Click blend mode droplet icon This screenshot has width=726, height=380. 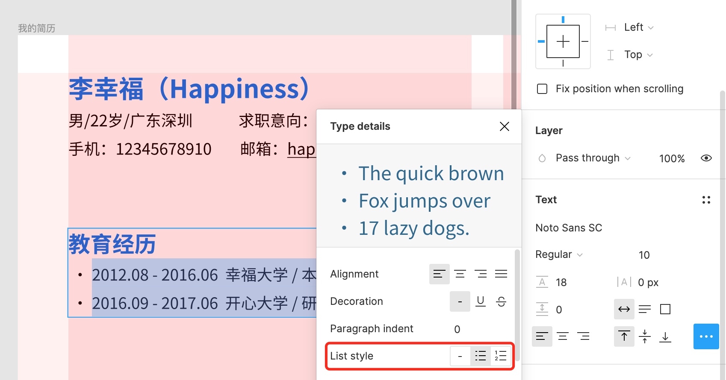click(x=542, y=158)
